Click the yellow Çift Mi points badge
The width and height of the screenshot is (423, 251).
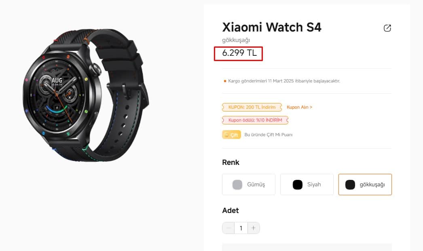click(231, 135)
